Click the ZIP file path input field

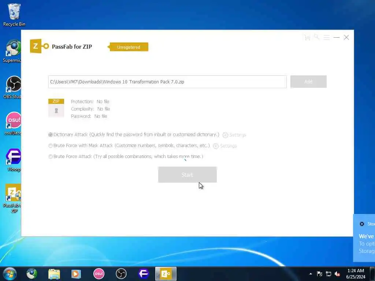coord(167,82)
